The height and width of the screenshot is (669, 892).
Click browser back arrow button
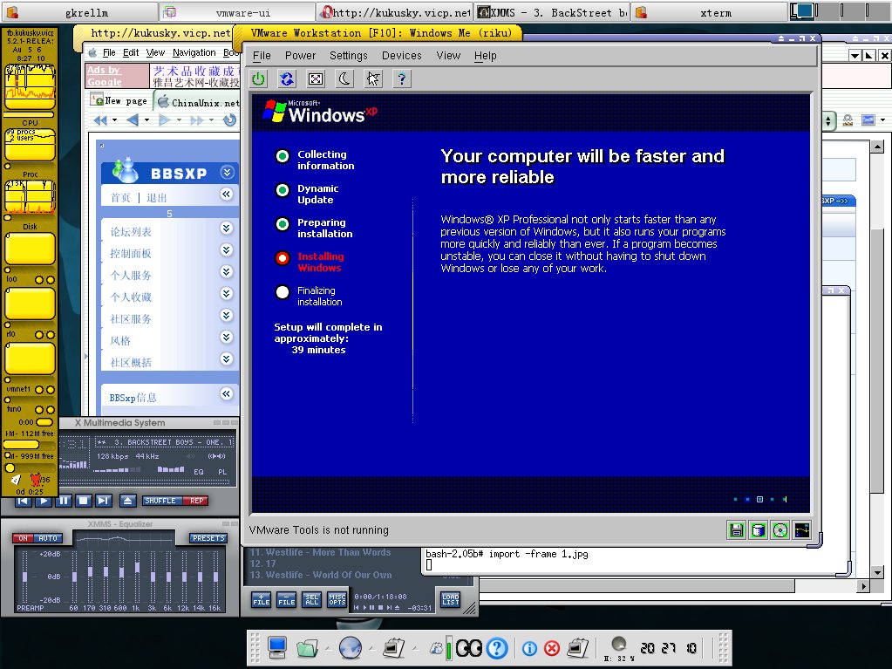click(x=133, y=120)
